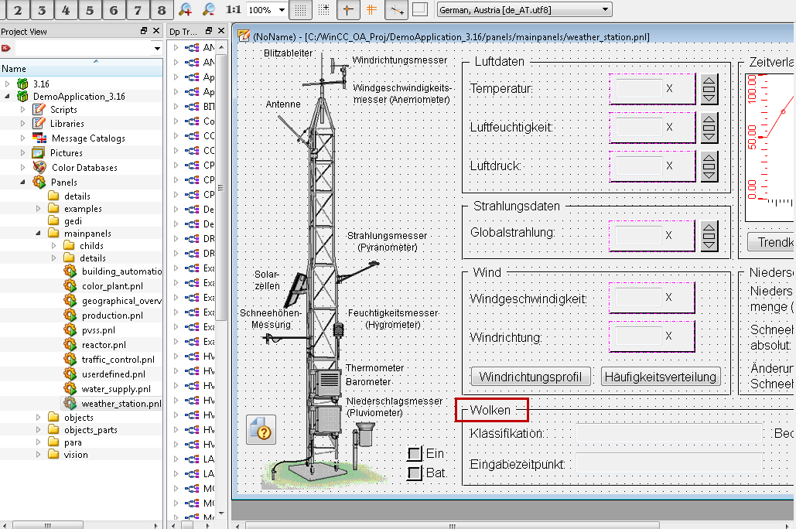Open the zoom percentage dropdown
Viewport: 796px width, 529px height.
click(281, 10)
